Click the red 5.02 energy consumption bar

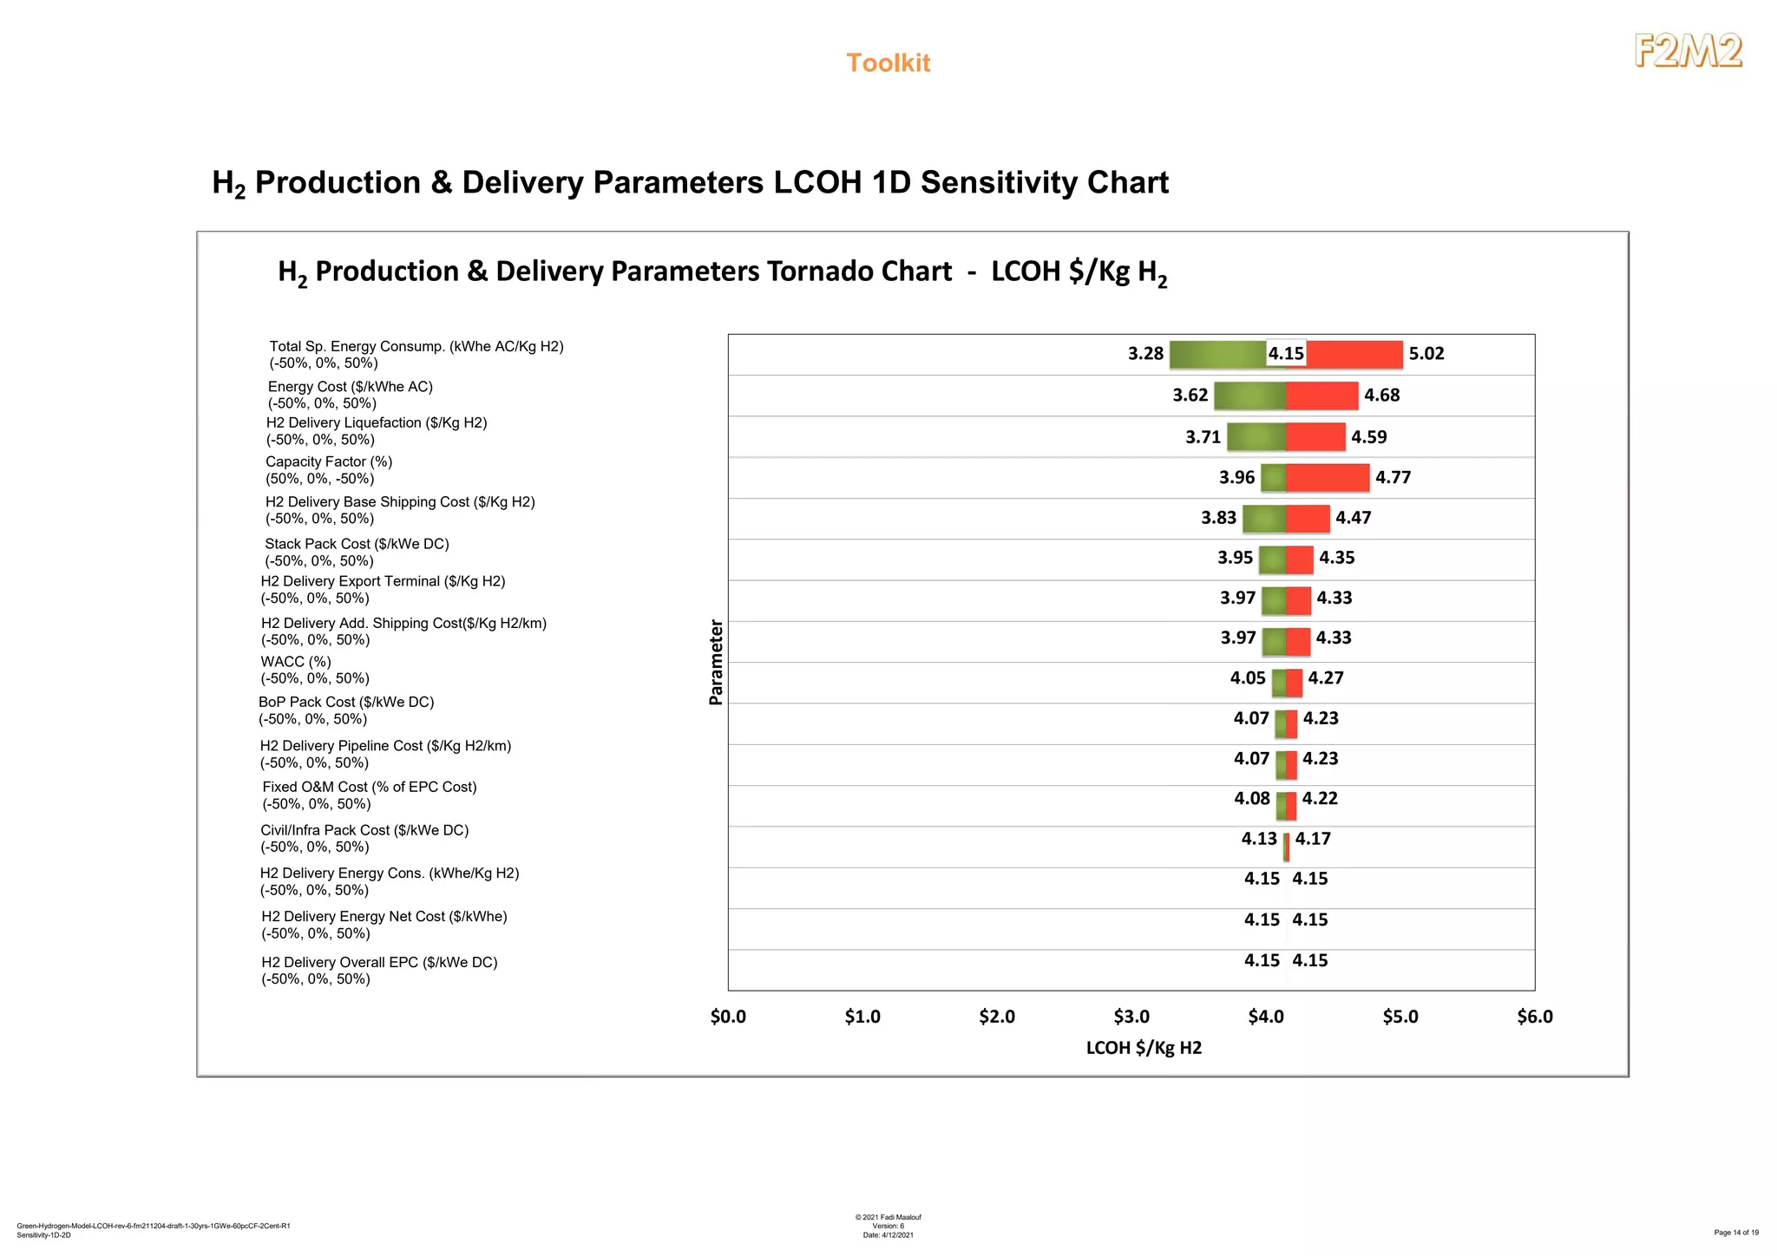pyautogui.click(x=1355, y=354)
